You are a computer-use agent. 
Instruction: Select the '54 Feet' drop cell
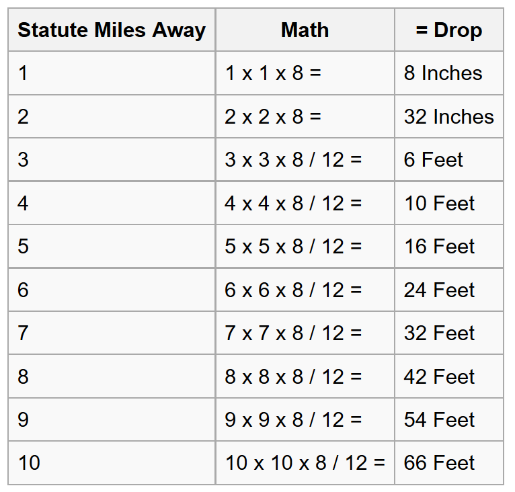pos(439,420)
